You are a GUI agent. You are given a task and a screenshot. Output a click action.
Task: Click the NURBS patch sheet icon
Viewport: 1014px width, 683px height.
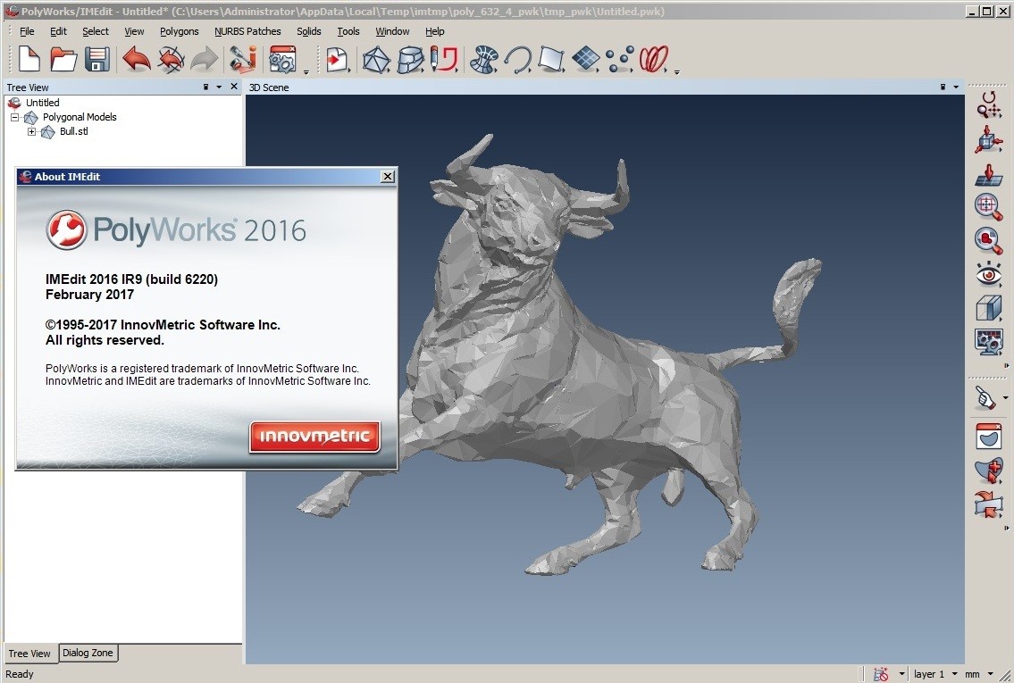[551, 60]
